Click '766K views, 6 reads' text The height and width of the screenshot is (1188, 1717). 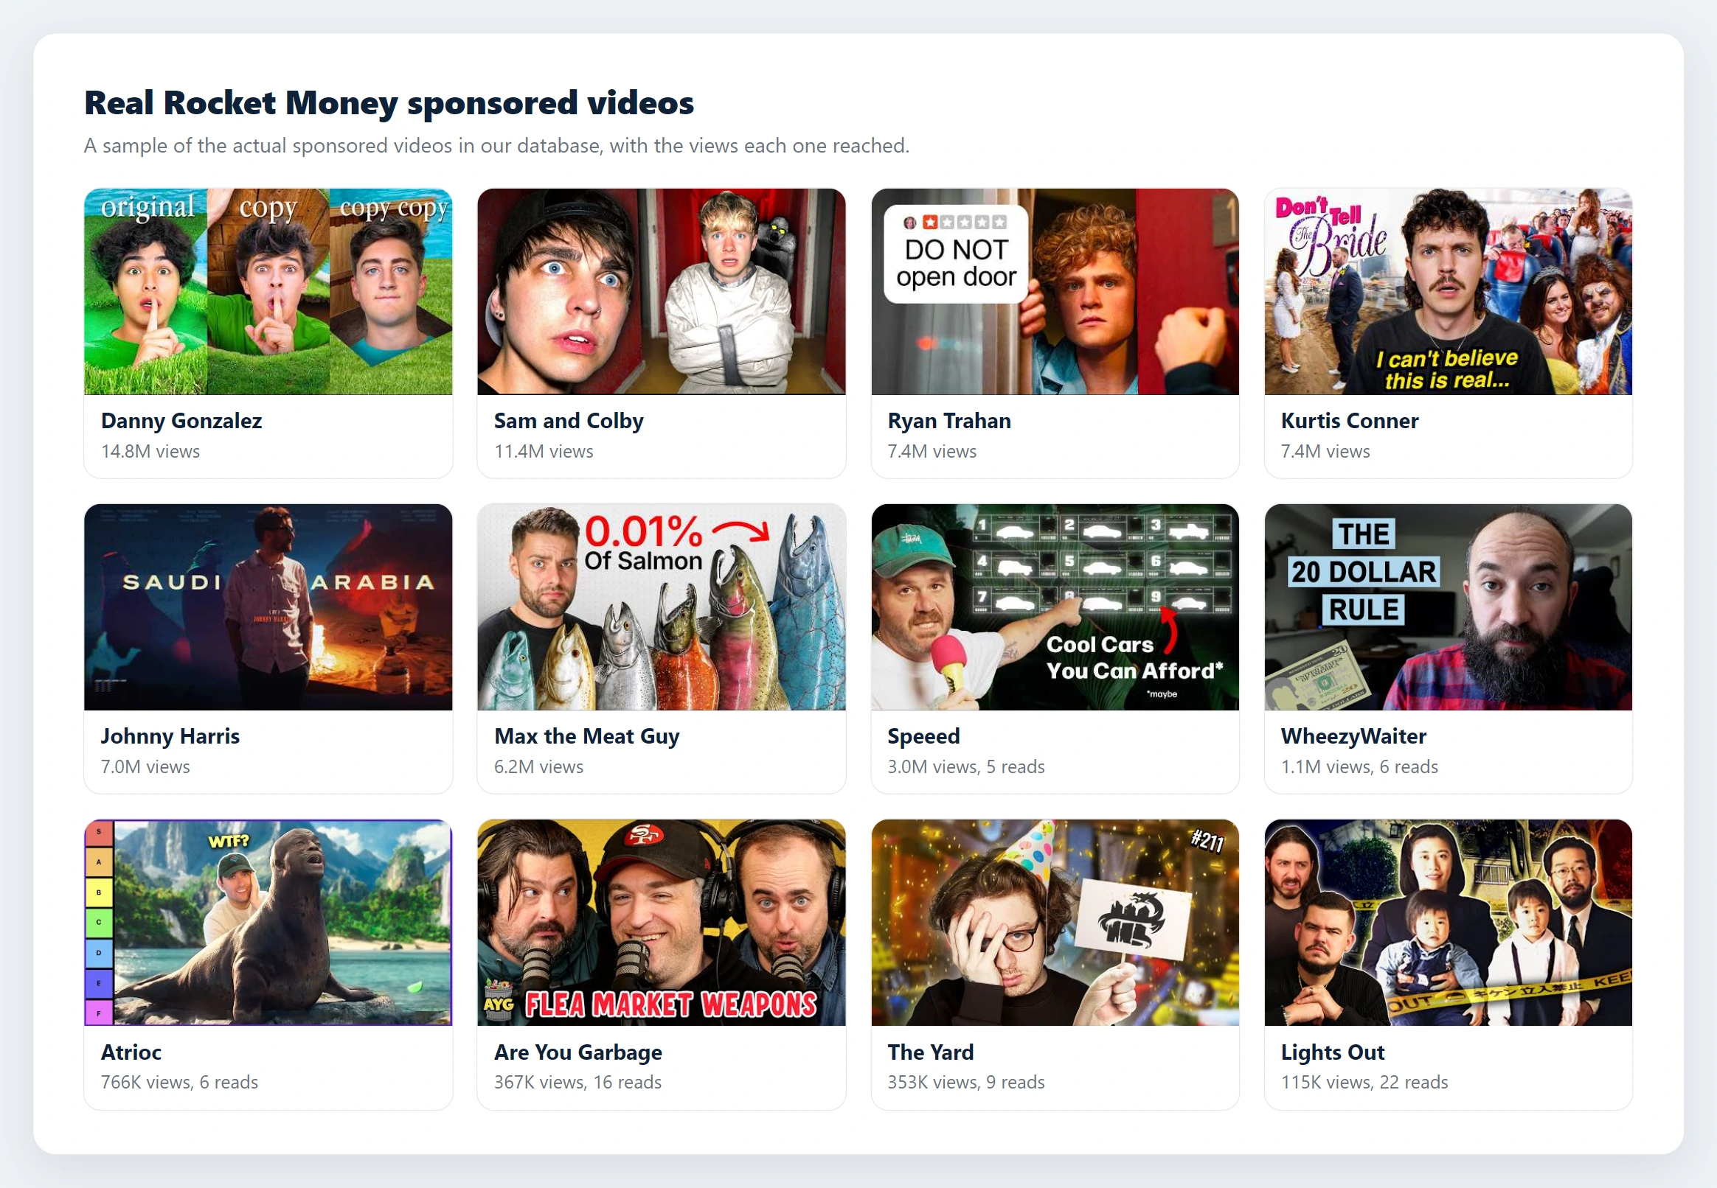pyautogui.click(x=178, y=1083)
